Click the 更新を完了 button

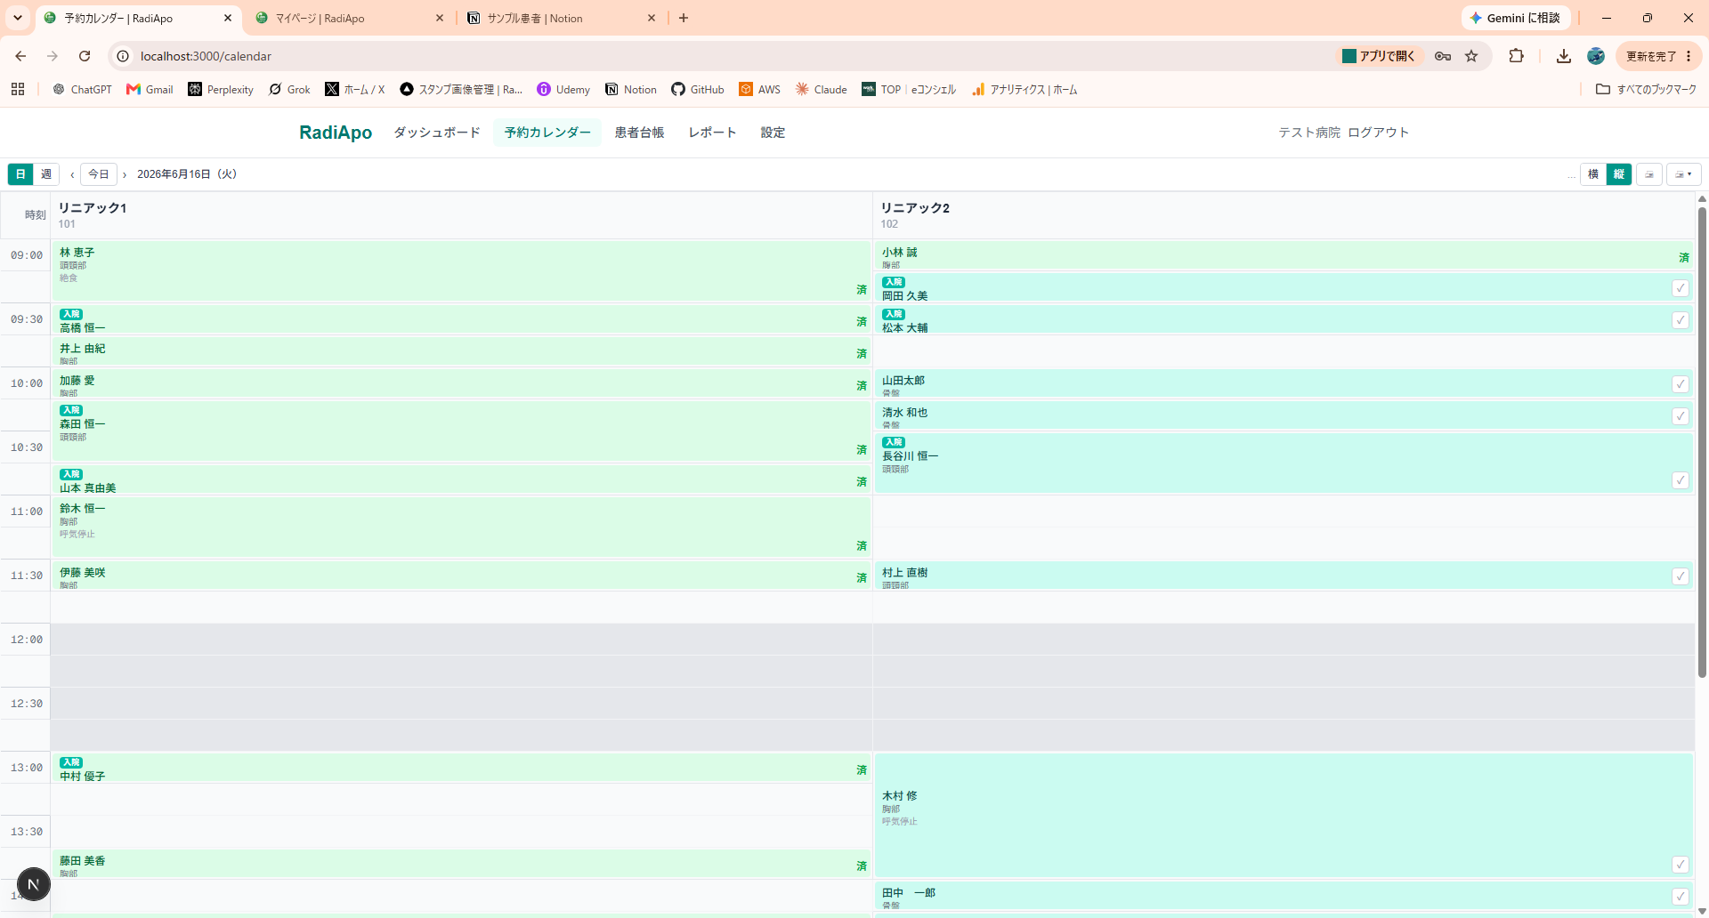(1659, 56)
